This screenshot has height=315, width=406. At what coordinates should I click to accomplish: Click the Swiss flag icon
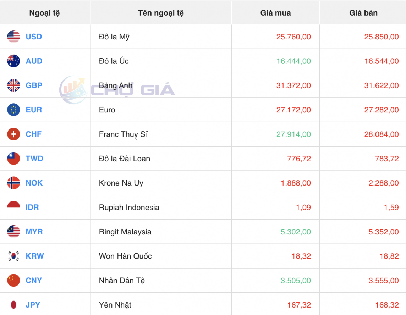click(13, 134)
